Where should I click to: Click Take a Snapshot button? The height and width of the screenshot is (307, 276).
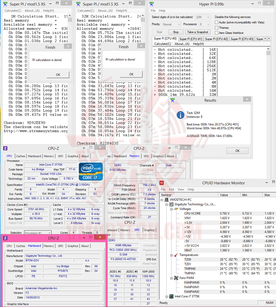click(197, 32)
